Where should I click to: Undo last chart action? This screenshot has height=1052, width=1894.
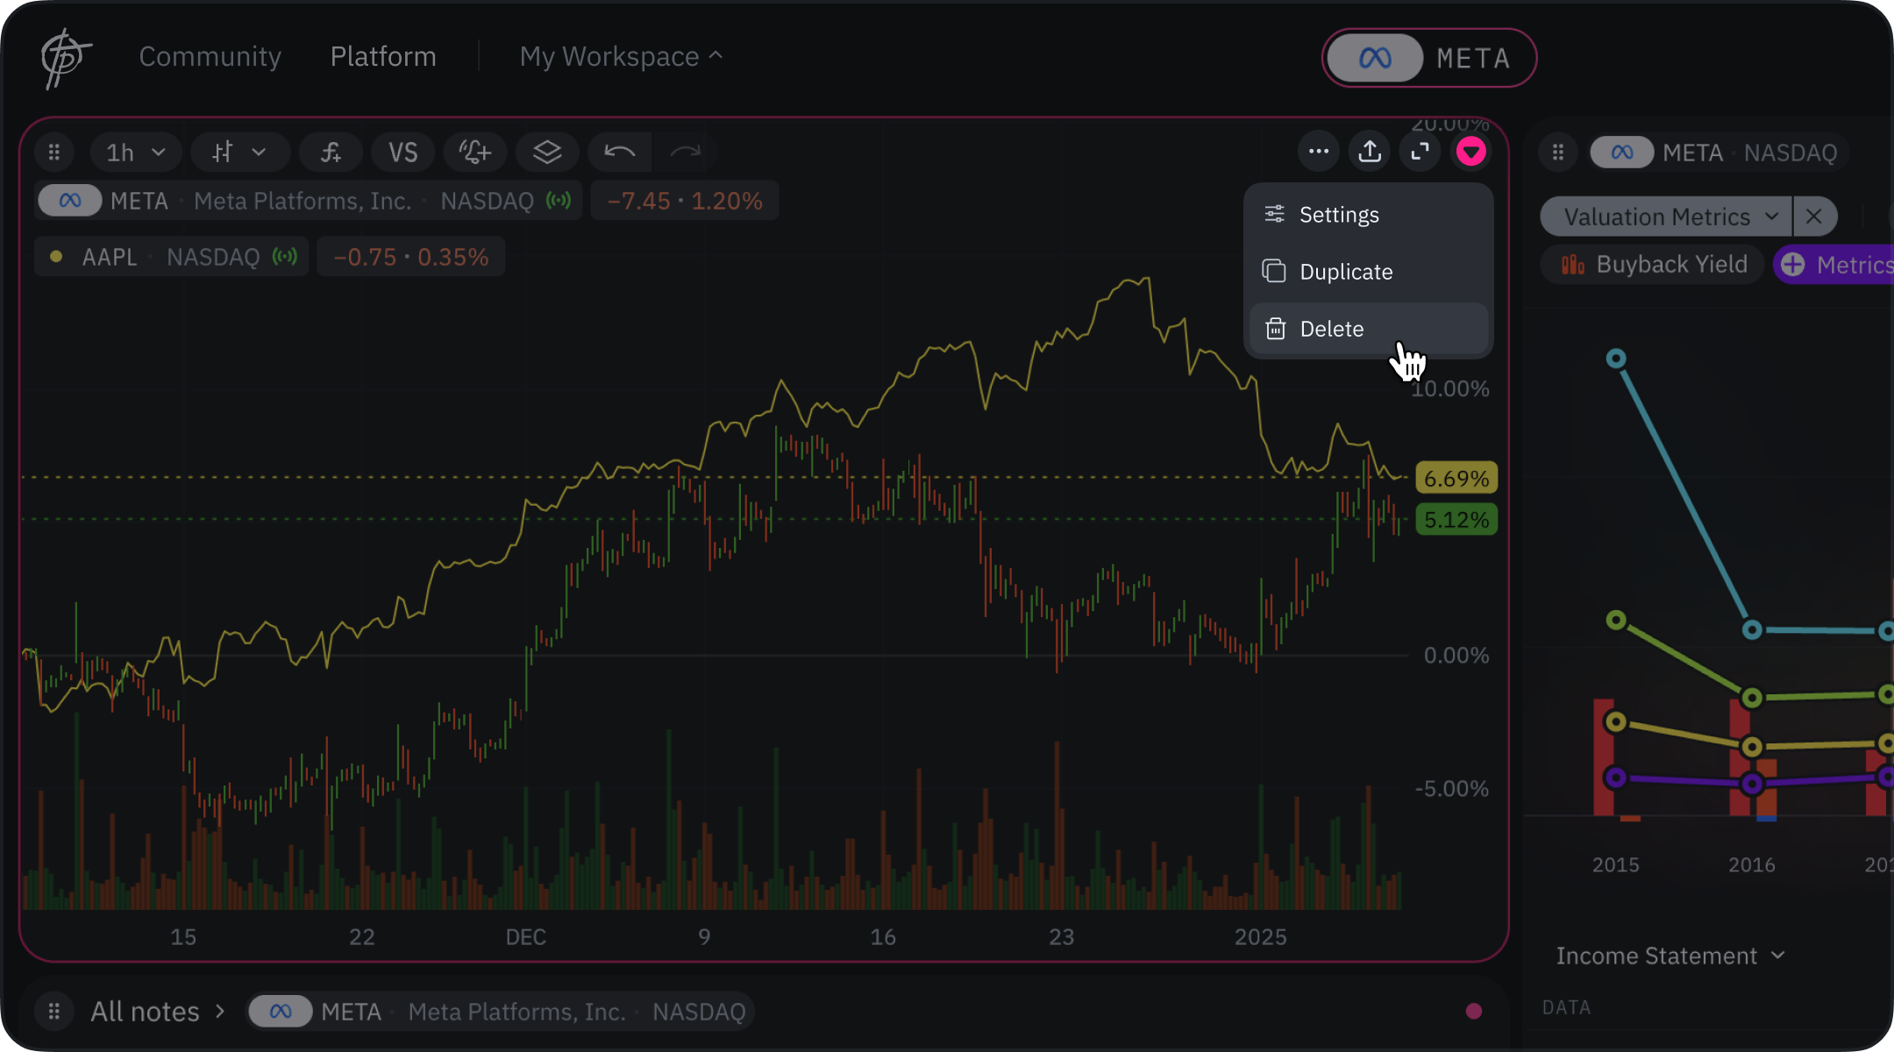click(x=619, y=153)
